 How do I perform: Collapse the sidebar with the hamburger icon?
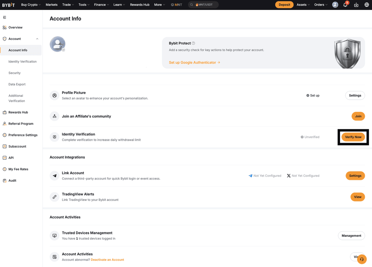(4, 17)
